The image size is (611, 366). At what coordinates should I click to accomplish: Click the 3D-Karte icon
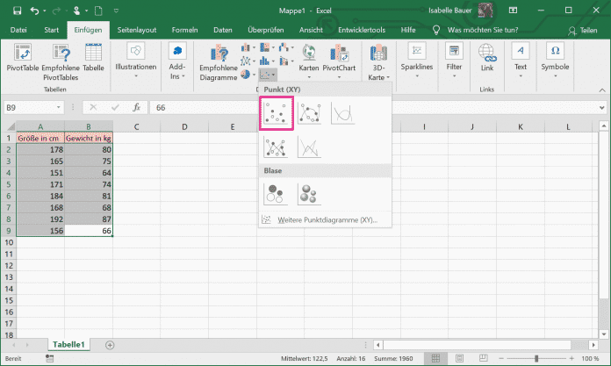coord(378,61)
